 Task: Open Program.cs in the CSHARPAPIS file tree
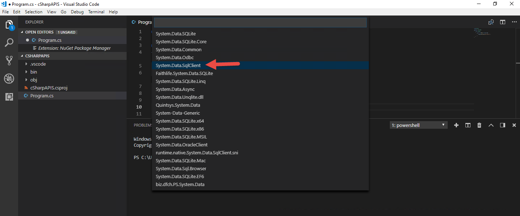[x=72, y=96]
